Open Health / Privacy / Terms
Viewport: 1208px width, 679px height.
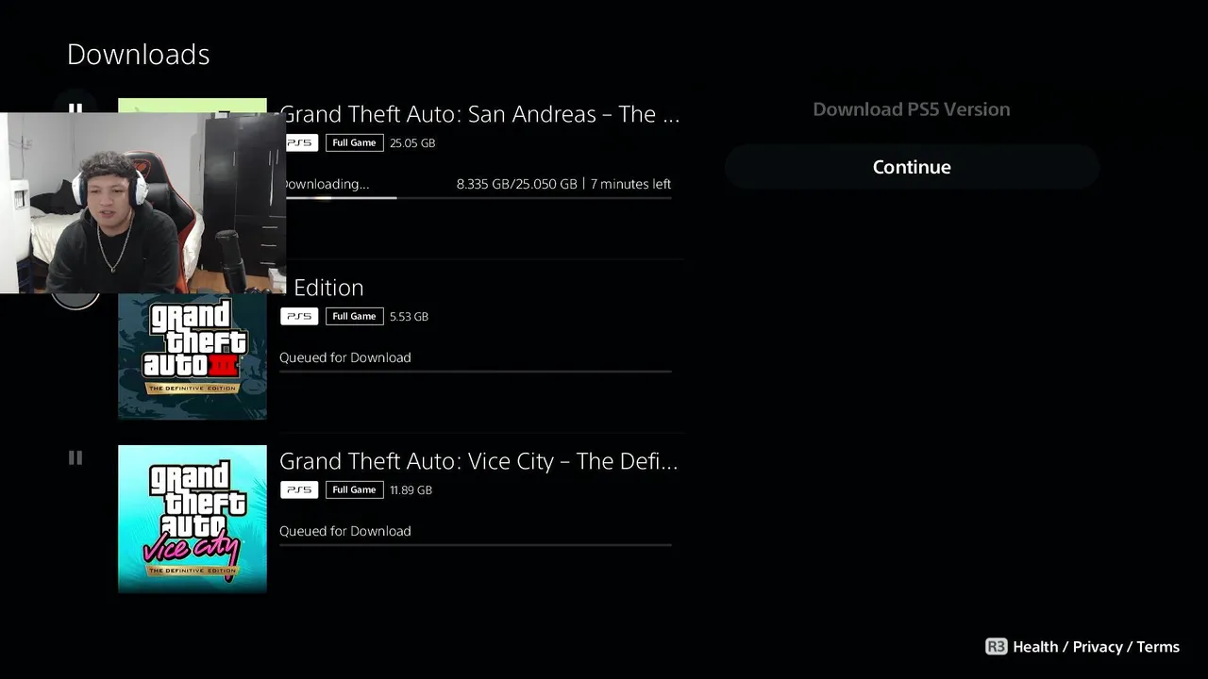pyautogui.click(x=1096, y=647)
